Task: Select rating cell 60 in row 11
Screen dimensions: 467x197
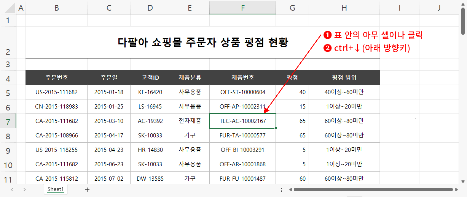Action: coord(292,178)
